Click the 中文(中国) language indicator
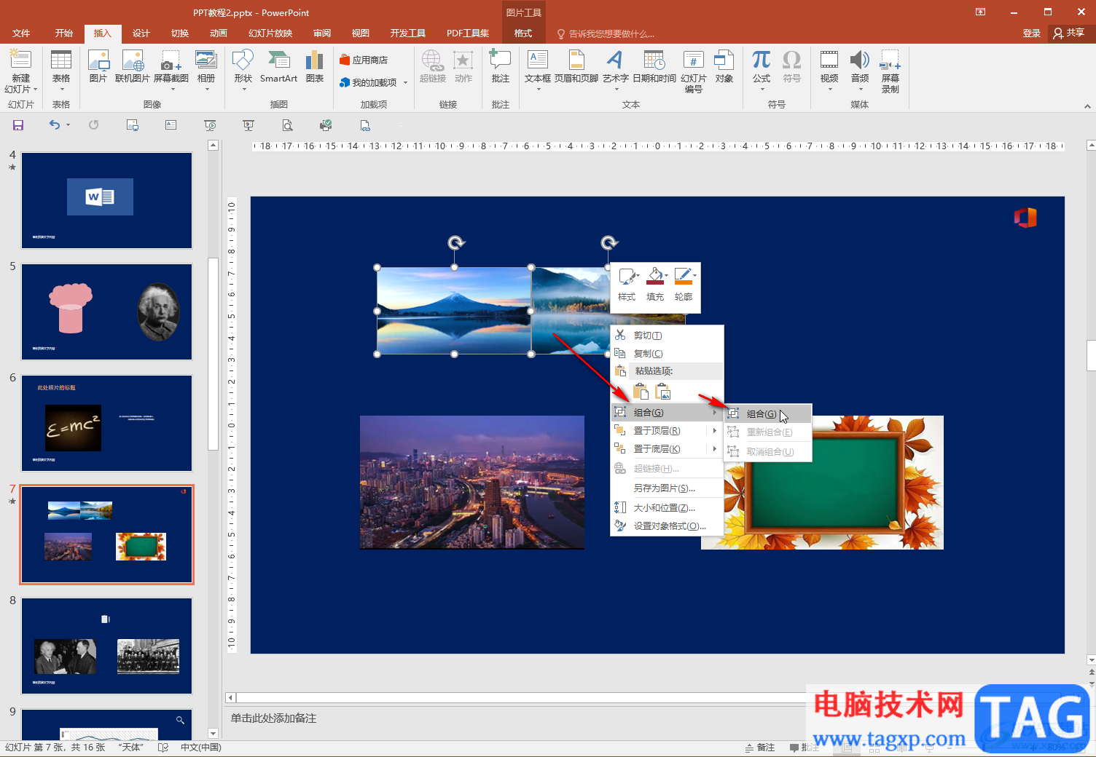 pyautogui.click(x=201, y=748)
